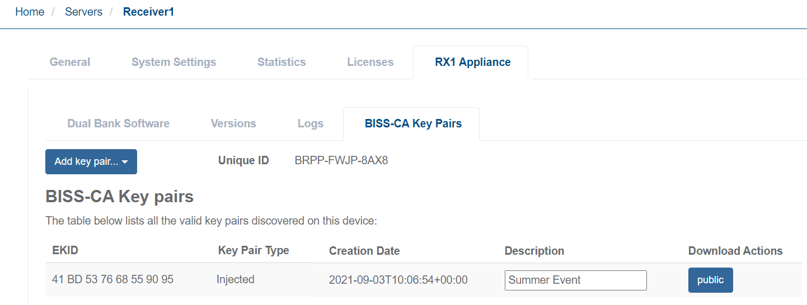The width and height of the screenshot is (807, 305).
Task: Click the Creation Date column header
Action: pyautogui.click(x=364, y=251)
